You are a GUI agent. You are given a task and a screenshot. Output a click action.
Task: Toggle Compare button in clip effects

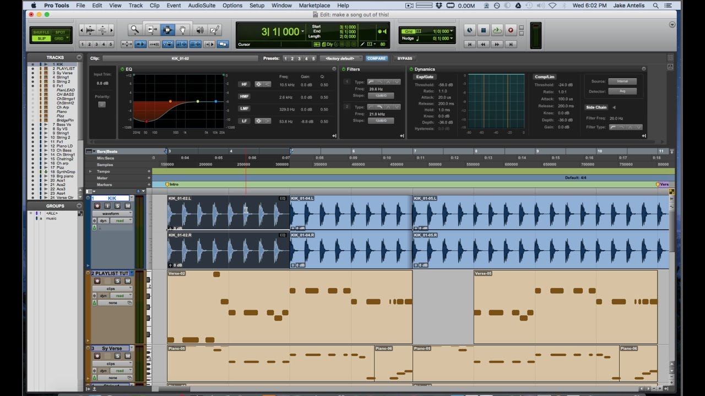pos(377,58)
